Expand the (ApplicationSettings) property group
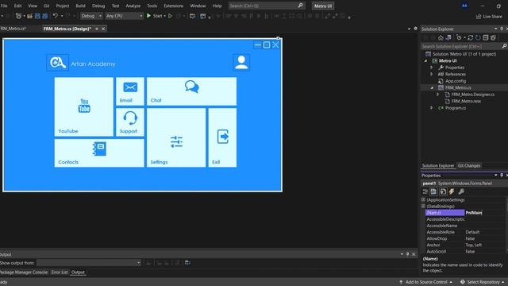Screen dimensions: 508x286 (x=423, y=199)
